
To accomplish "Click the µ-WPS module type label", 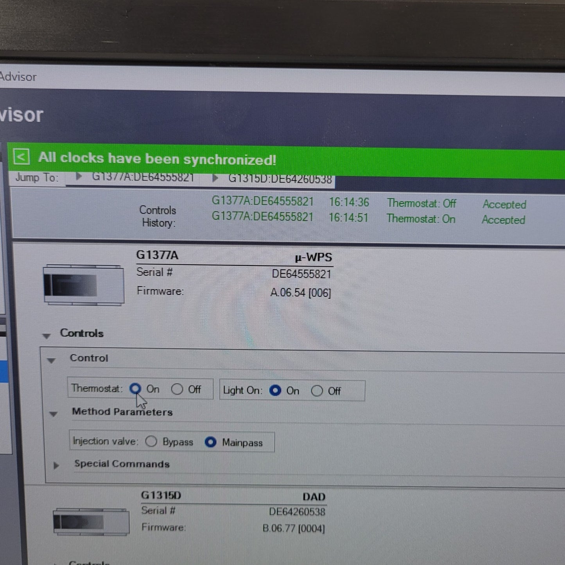I will [x=314, y=257].
